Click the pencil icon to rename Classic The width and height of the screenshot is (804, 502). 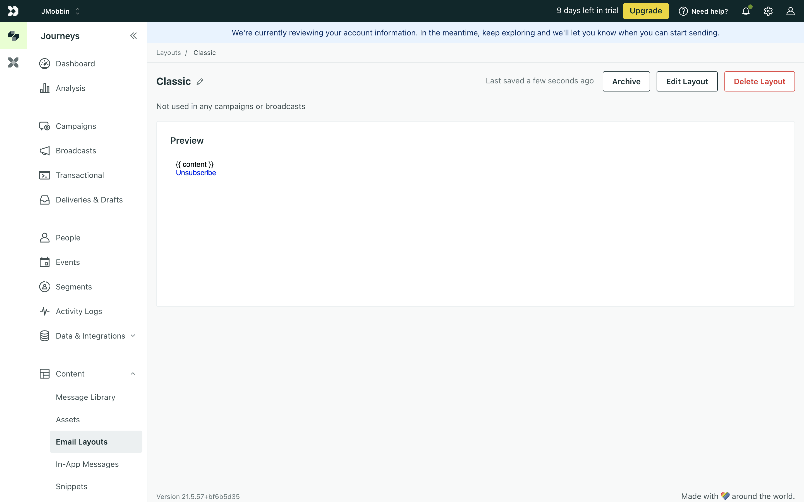coord(200,82)
